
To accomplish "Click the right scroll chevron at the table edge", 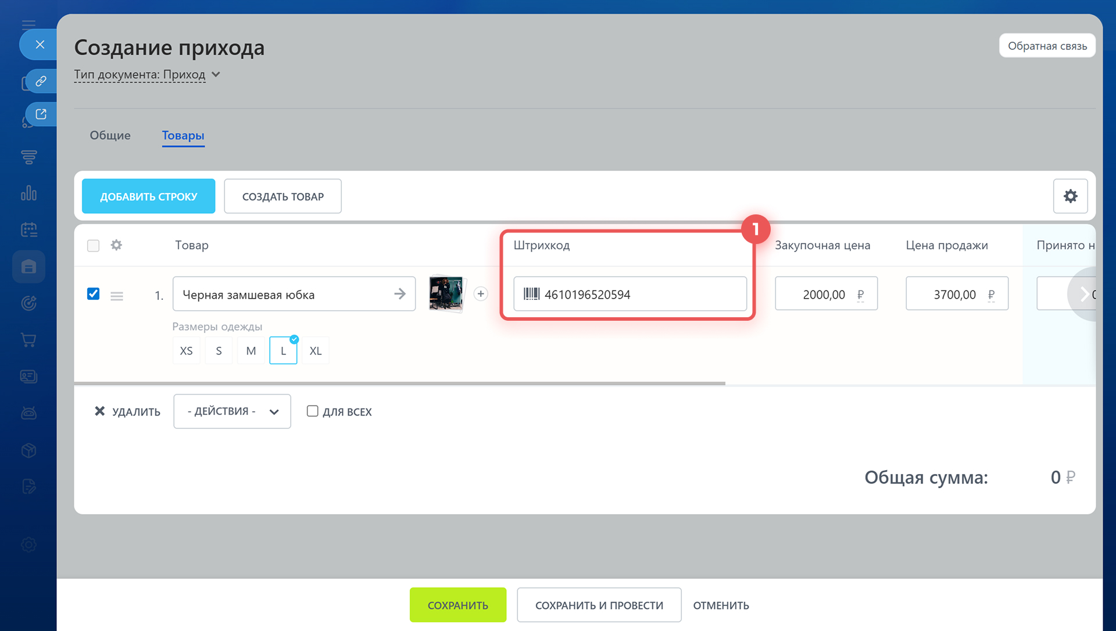I will tap(1084, 294).
